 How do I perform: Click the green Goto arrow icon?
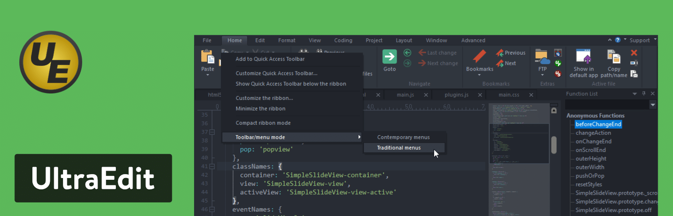point(389,57)
